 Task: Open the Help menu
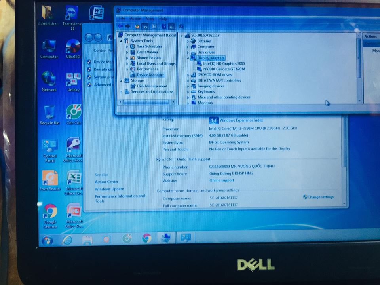pyautogui.click(x=163, y=19)
